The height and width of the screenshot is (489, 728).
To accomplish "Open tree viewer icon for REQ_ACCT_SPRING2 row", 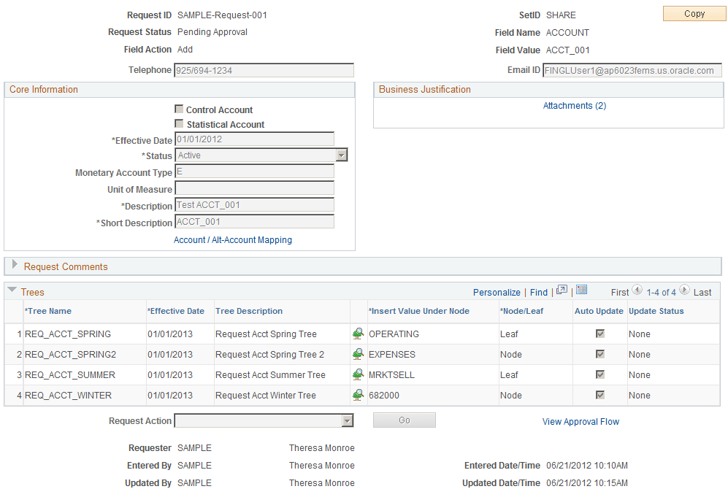I will tap(357, 354).
